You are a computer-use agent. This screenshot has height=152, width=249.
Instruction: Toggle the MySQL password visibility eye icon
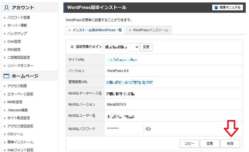click(x=148, y=129)
